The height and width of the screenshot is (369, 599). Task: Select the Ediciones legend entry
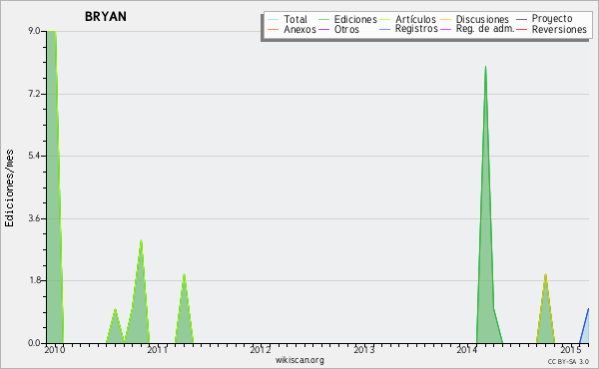(347, 19)
